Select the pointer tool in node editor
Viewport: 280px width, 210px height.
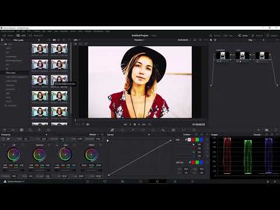click(x=211, y=40)
